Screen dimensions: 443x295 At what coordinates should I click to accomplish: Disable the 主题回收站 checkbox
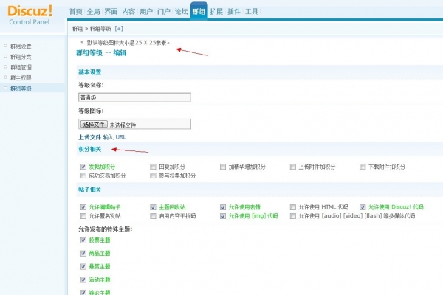[153, 207]
